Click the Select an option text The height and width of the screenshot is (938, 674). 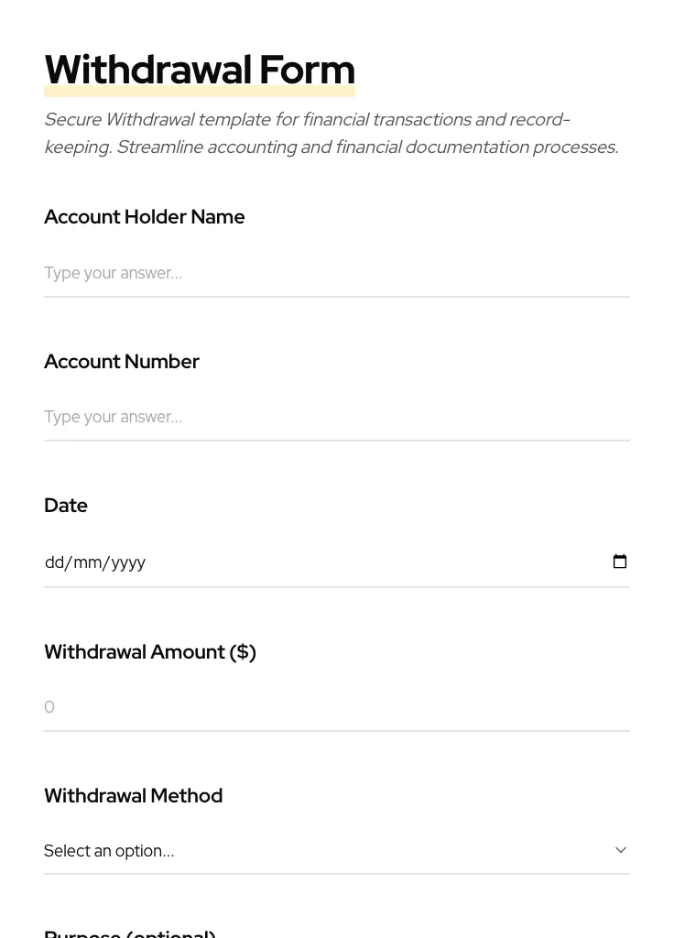click(109, 850)
